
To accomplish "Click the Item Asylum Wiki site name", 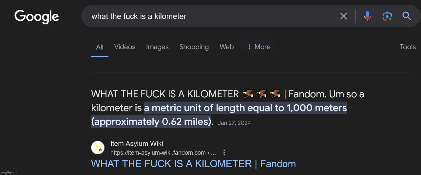I will click(x=137, y=144).
